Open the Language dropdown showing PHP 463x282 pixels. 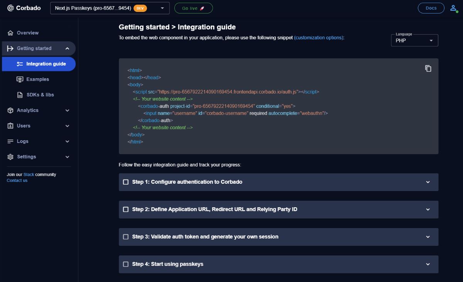414,40
